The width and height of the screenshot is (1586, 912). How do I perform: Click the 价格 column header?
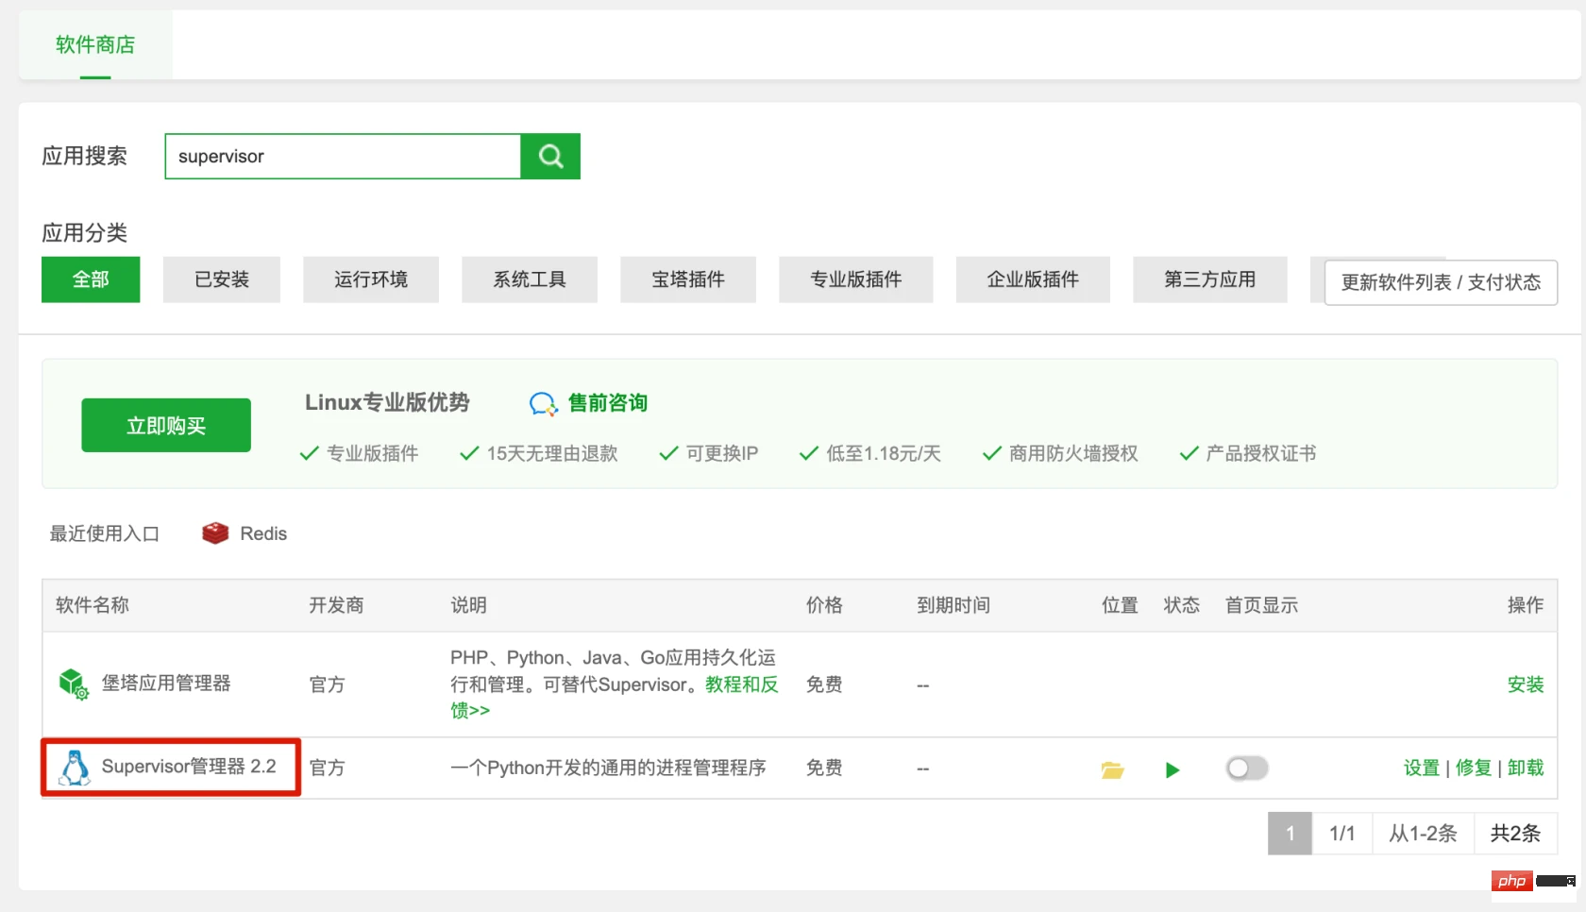[x=824, y=605]
